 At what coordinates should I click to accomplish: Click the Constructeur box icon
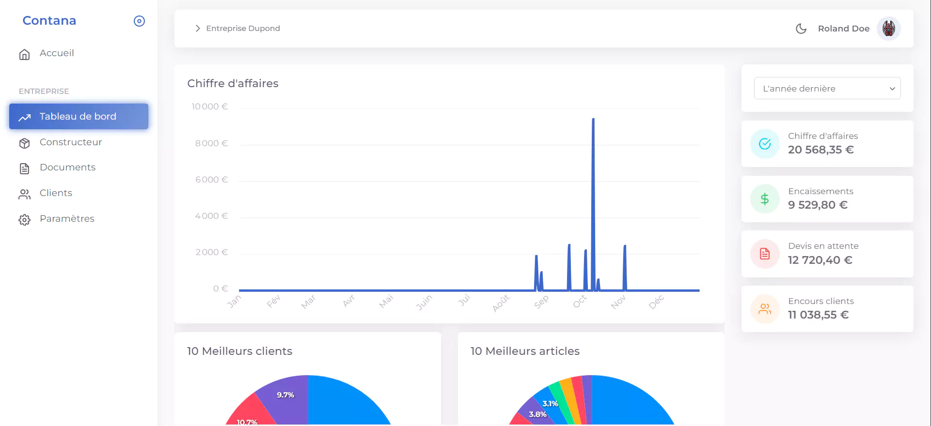point(24,143)
